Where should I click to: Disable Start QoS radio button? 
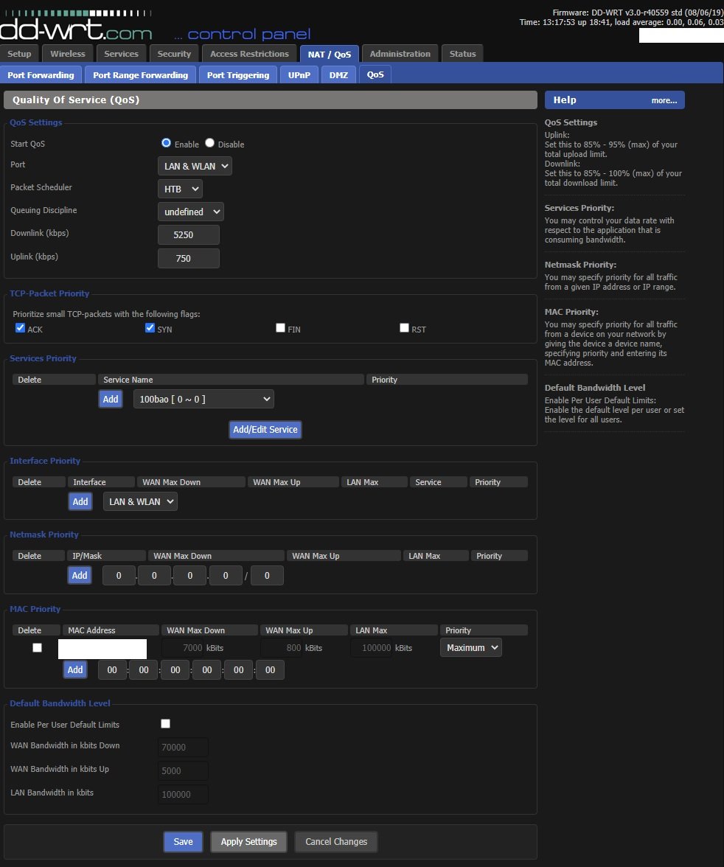tap(210, 144)
